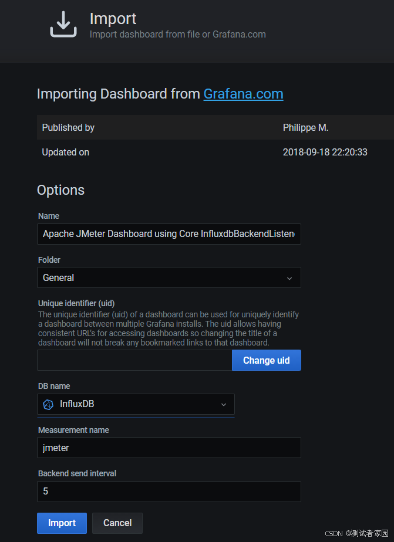Select the 'Philippe M.' publisher text
The height and width of the screenshot is (542, 394).
pyautogui.click(x=305, y=127)
